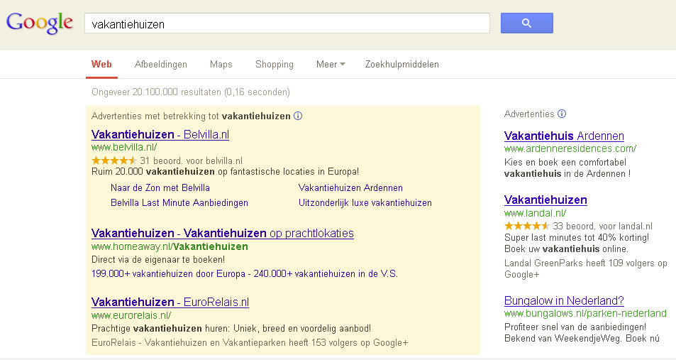The height and width of the screenshot is (360, 676).
Task: Open 'Vakantiehuis Ardennen' sidebar ad
Action: 564,136
